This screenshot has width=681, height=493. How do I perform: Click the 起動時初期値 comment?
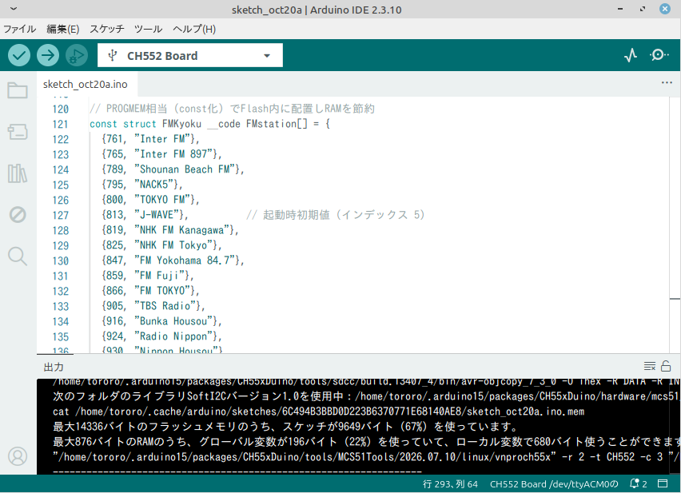pos(335,215)
